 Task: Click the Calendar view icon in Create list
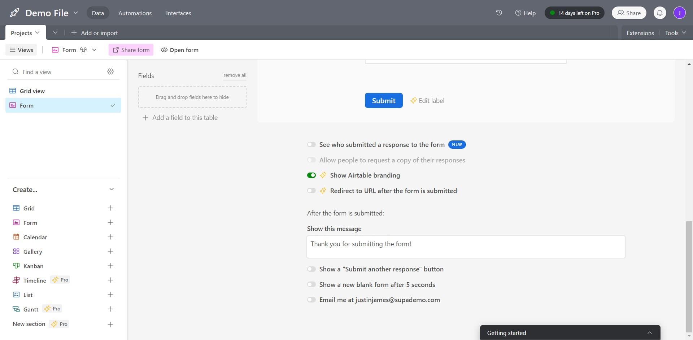point(16,237)
